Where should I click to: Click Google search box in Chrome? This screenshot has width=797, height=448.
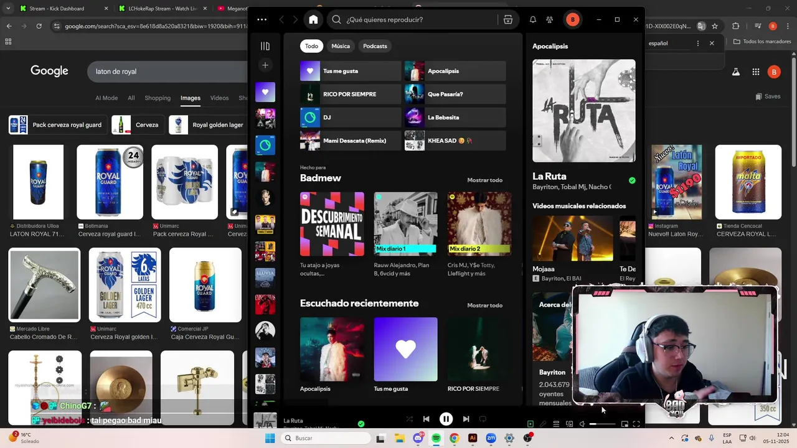coord(168,72)
